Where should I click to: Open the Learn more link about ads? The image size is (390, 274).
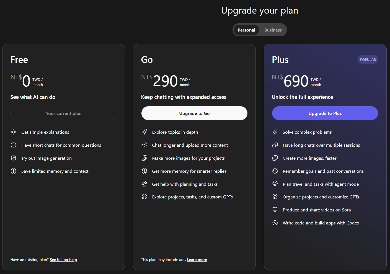[x=197, y=260]
